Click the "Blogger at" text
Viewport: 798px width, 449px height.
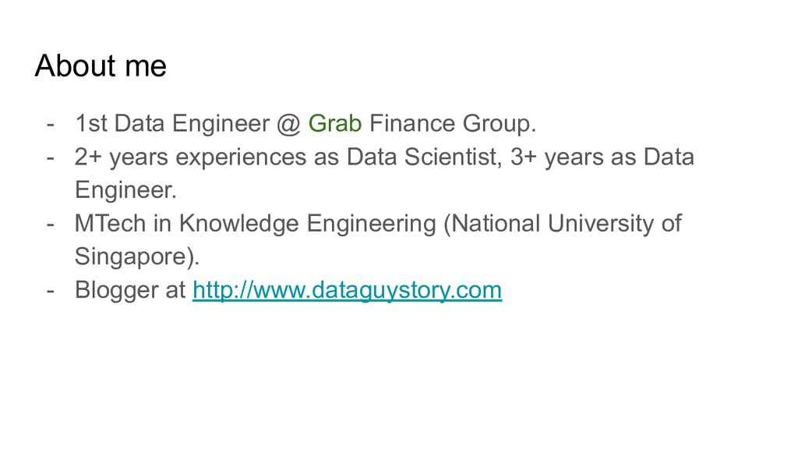[130, 290]
